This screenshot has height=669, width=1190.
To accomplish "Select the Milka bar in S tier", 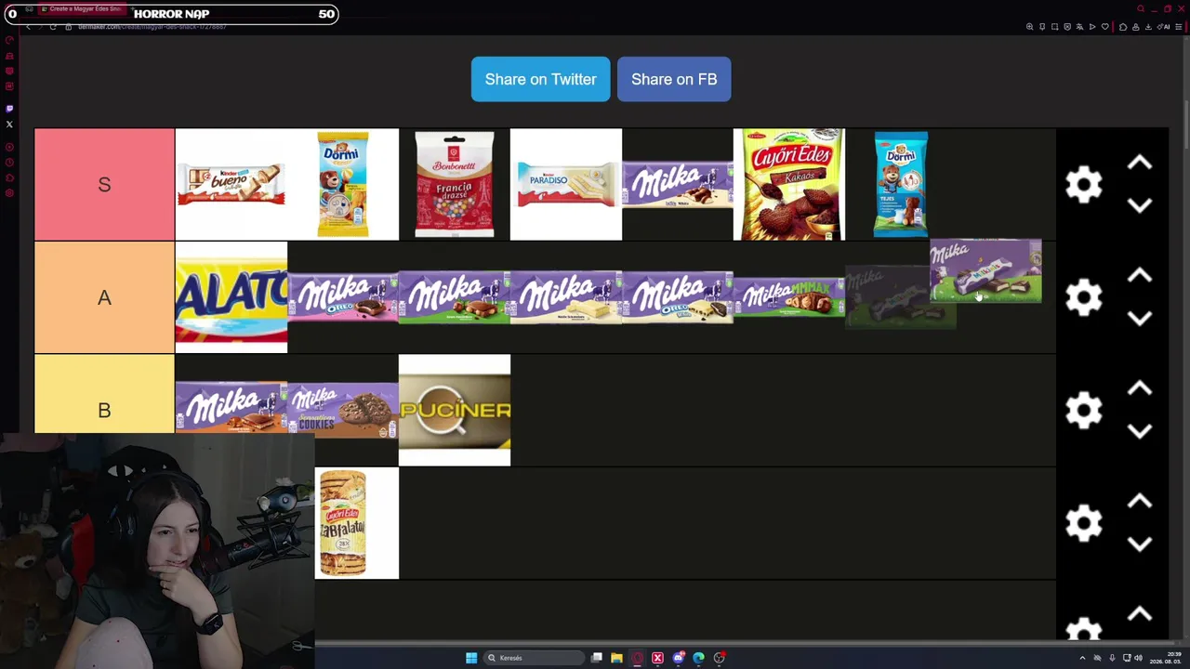I will pos(678,184).
